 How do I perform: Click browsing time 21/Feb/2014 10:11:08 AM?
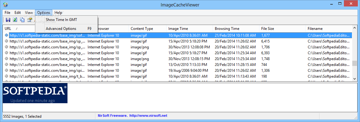(235, 35)
